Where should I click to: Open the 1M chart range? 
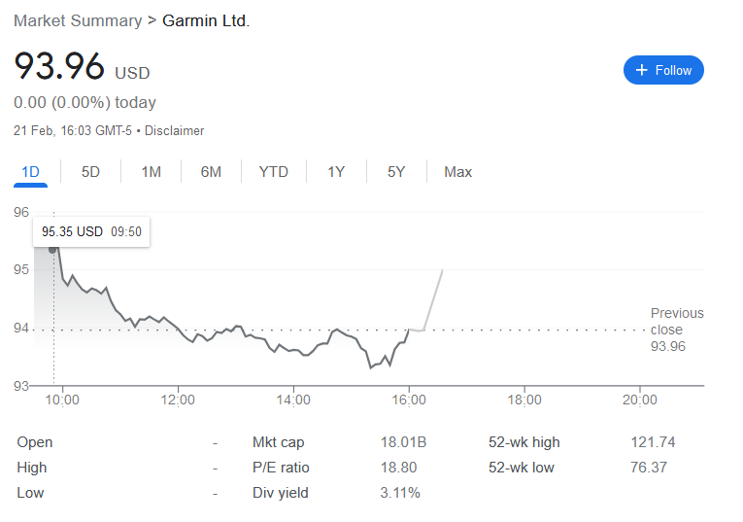151,172
